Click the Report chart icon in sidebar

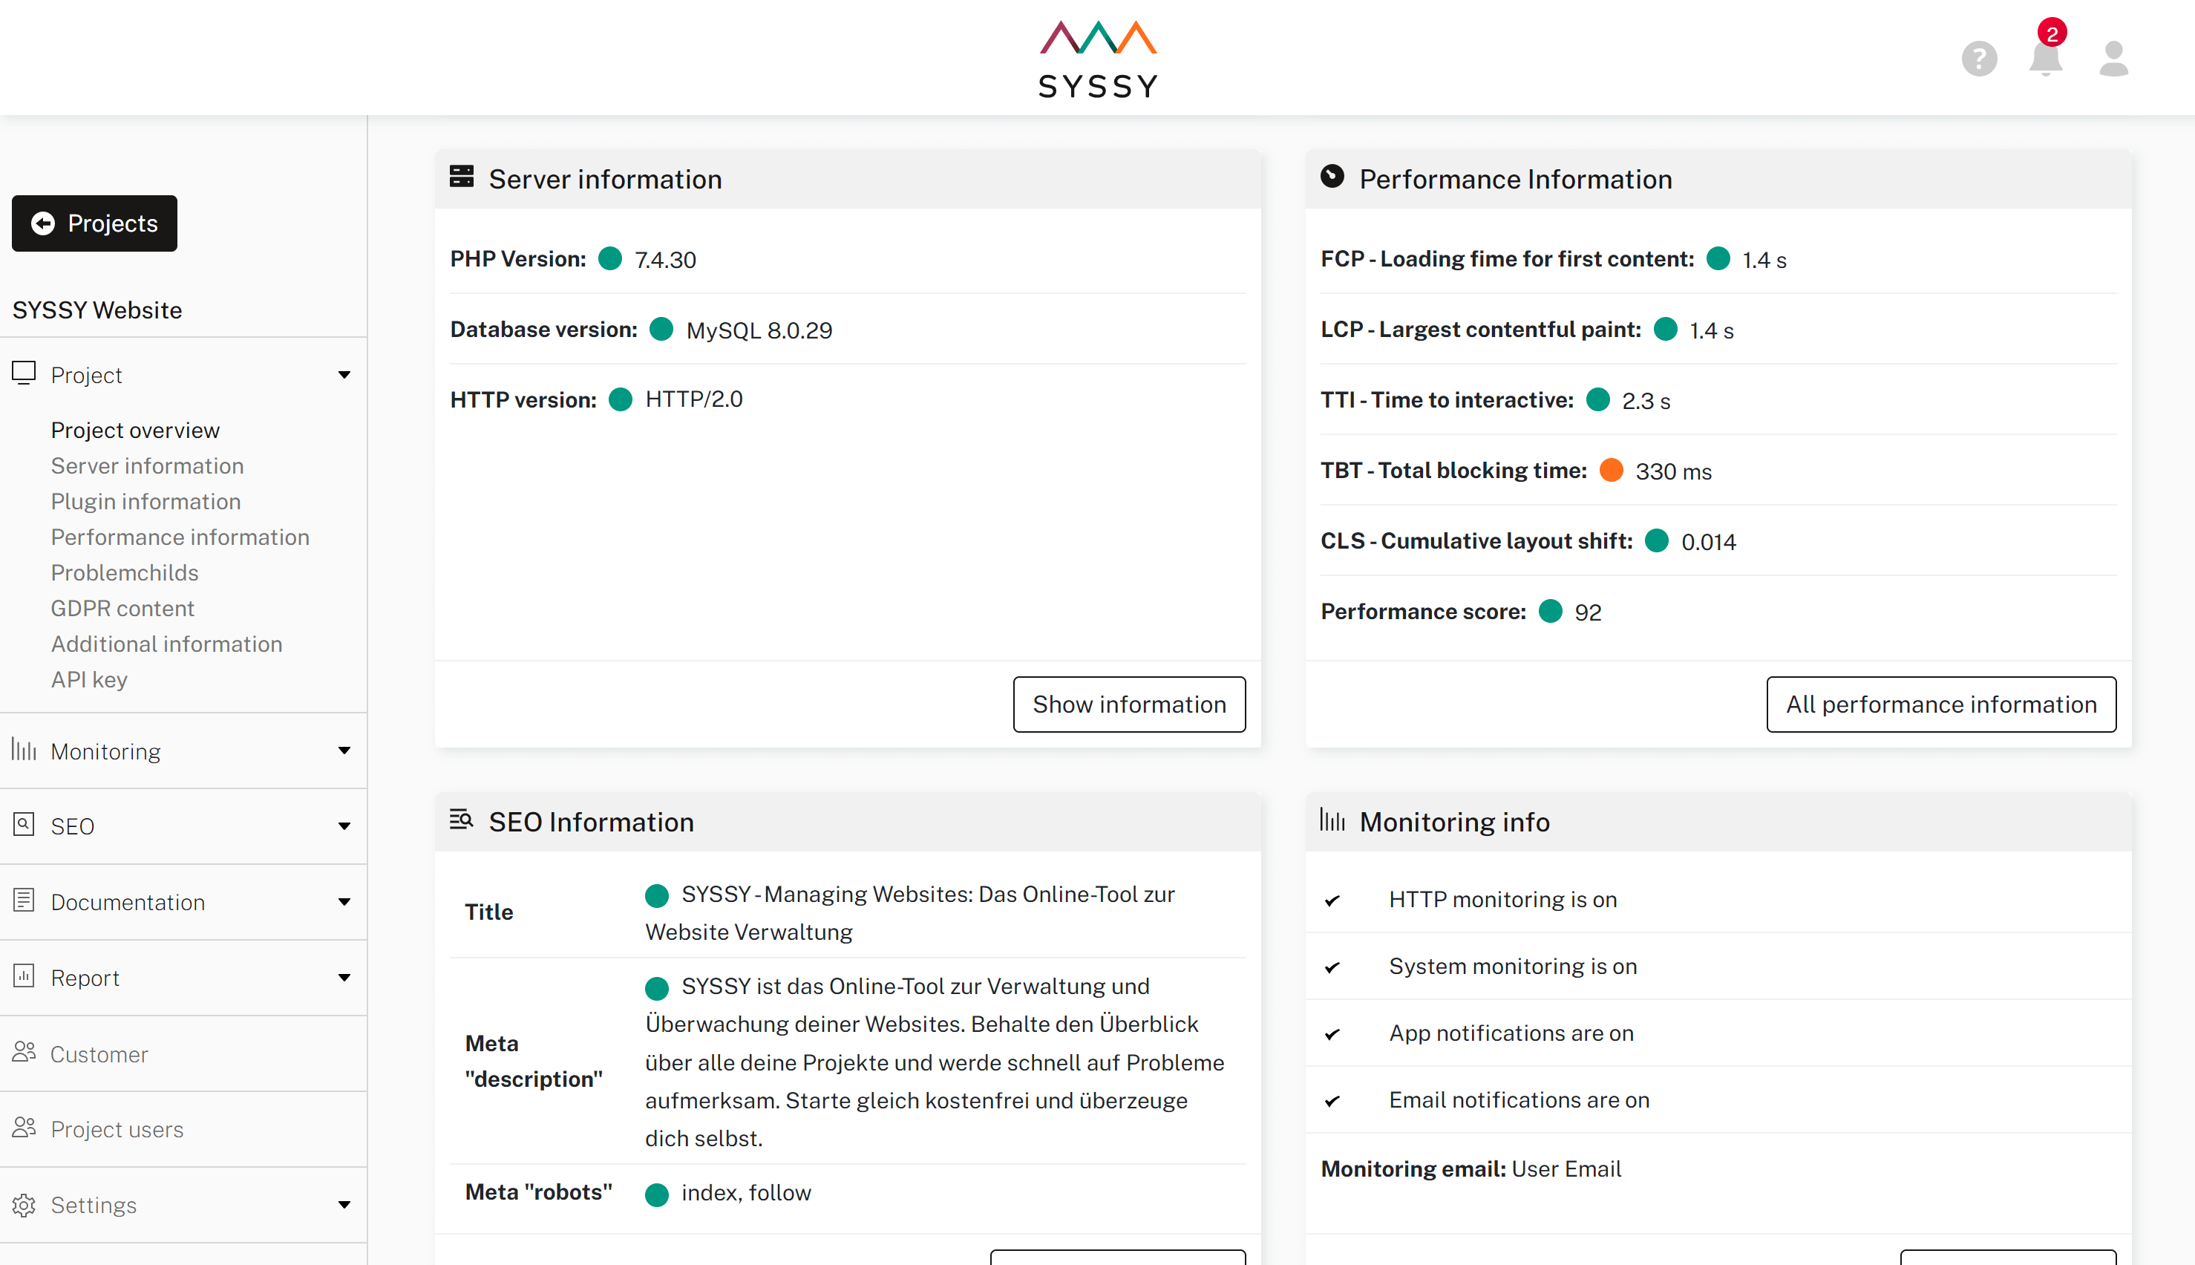pyautogui.click(x=24, y=976)
